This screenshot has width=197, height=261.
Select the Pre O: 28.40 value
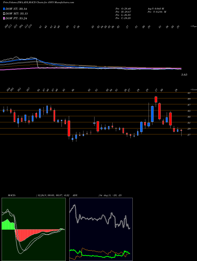point(123,9)
